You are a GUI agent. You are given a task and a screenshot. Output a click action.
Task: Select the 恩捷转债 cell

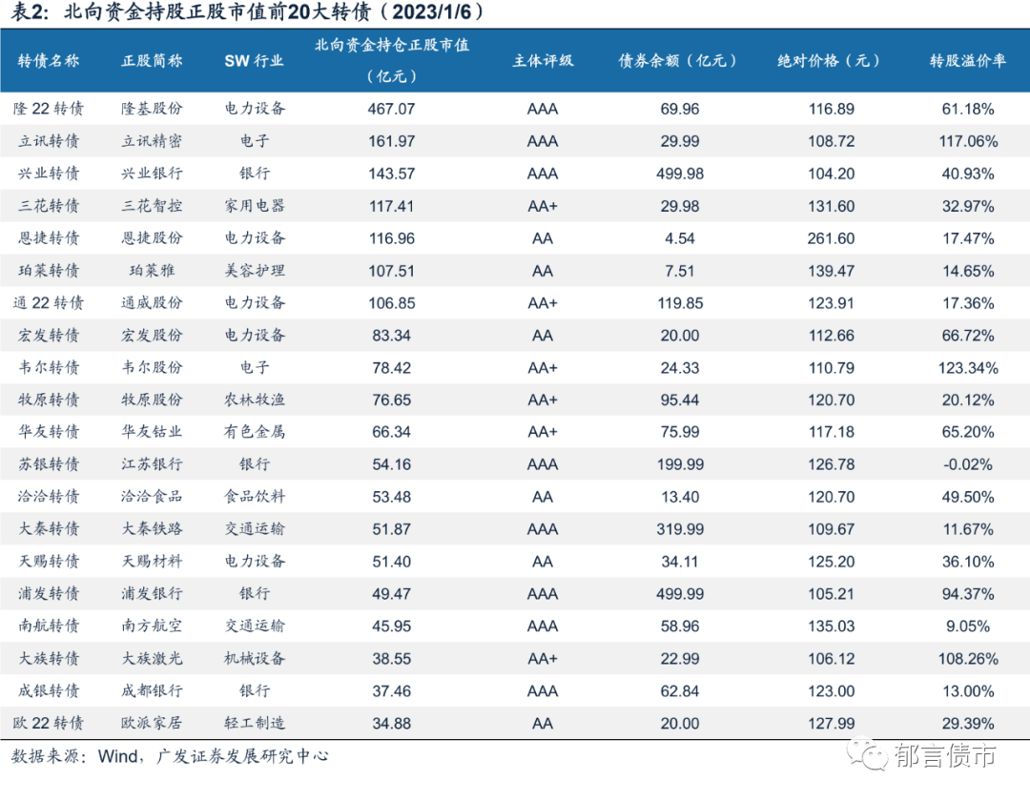(49, 237)
